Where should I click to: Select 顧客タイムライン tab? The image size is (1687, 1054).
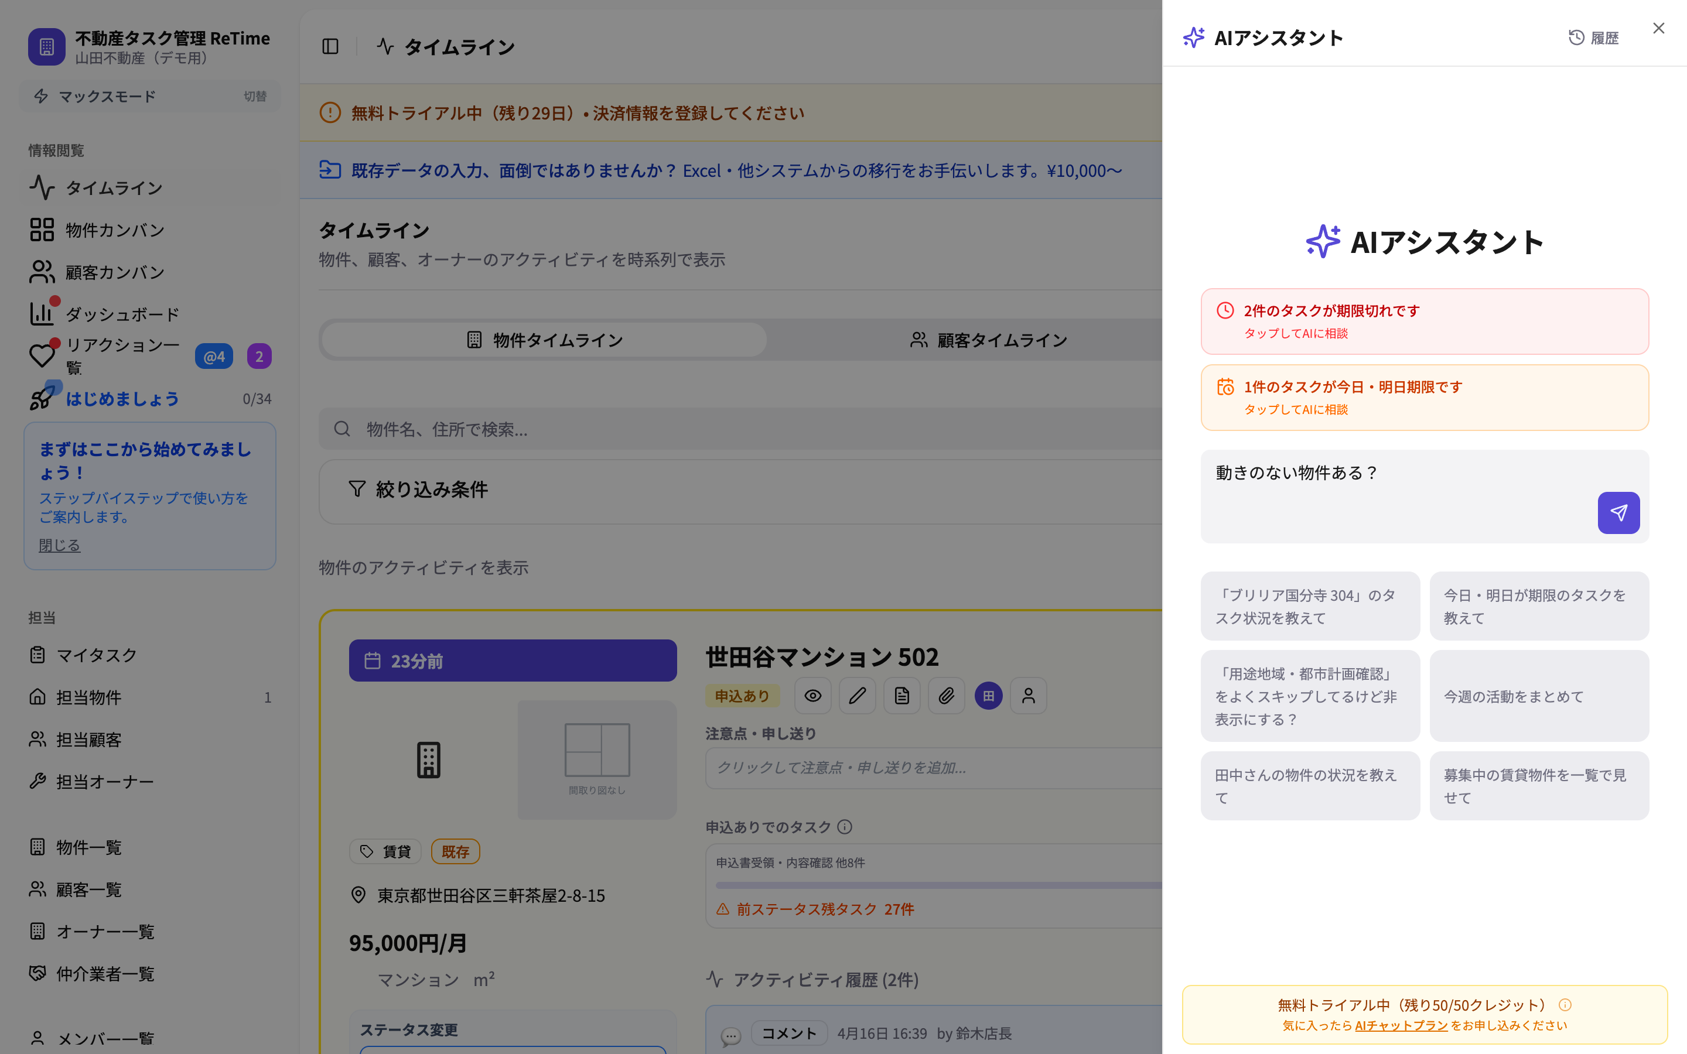(x=989, y=340)
